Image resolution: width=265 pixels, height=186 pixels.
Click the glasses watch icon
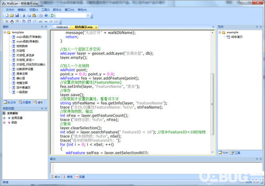point(41,22)
